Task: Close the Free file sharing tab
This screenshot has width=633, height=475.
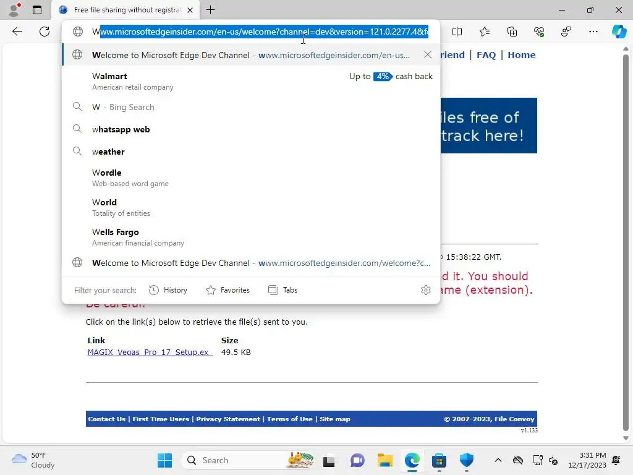Action: pyautogui.click(x=190, y=10)
